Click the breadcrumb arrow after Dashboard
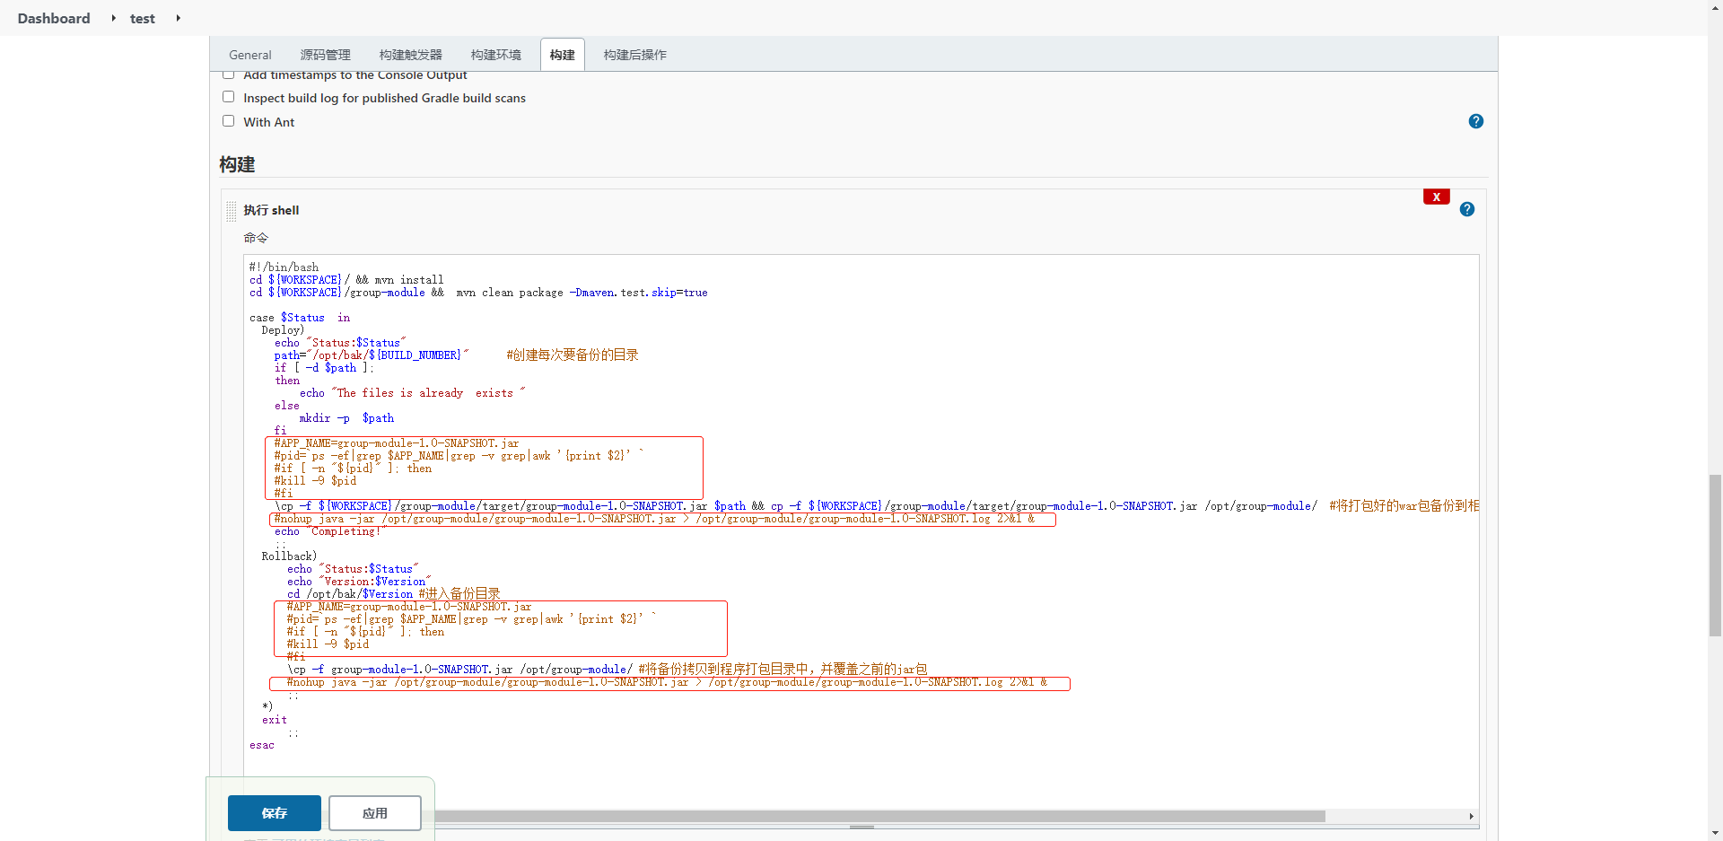The image size is (1723, 841). [x=113, y=18]
